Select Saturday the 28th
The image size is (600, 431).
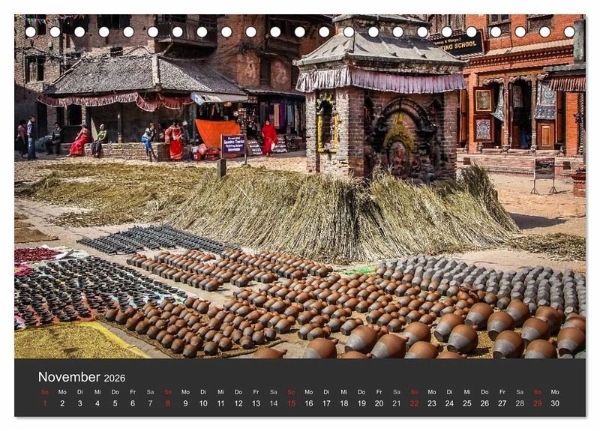click(x=520, y=403)
